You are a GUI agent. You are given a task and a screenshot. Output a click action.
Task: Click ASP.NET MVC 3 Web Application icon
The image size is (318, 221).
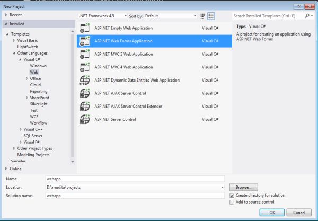click(85, 54)
